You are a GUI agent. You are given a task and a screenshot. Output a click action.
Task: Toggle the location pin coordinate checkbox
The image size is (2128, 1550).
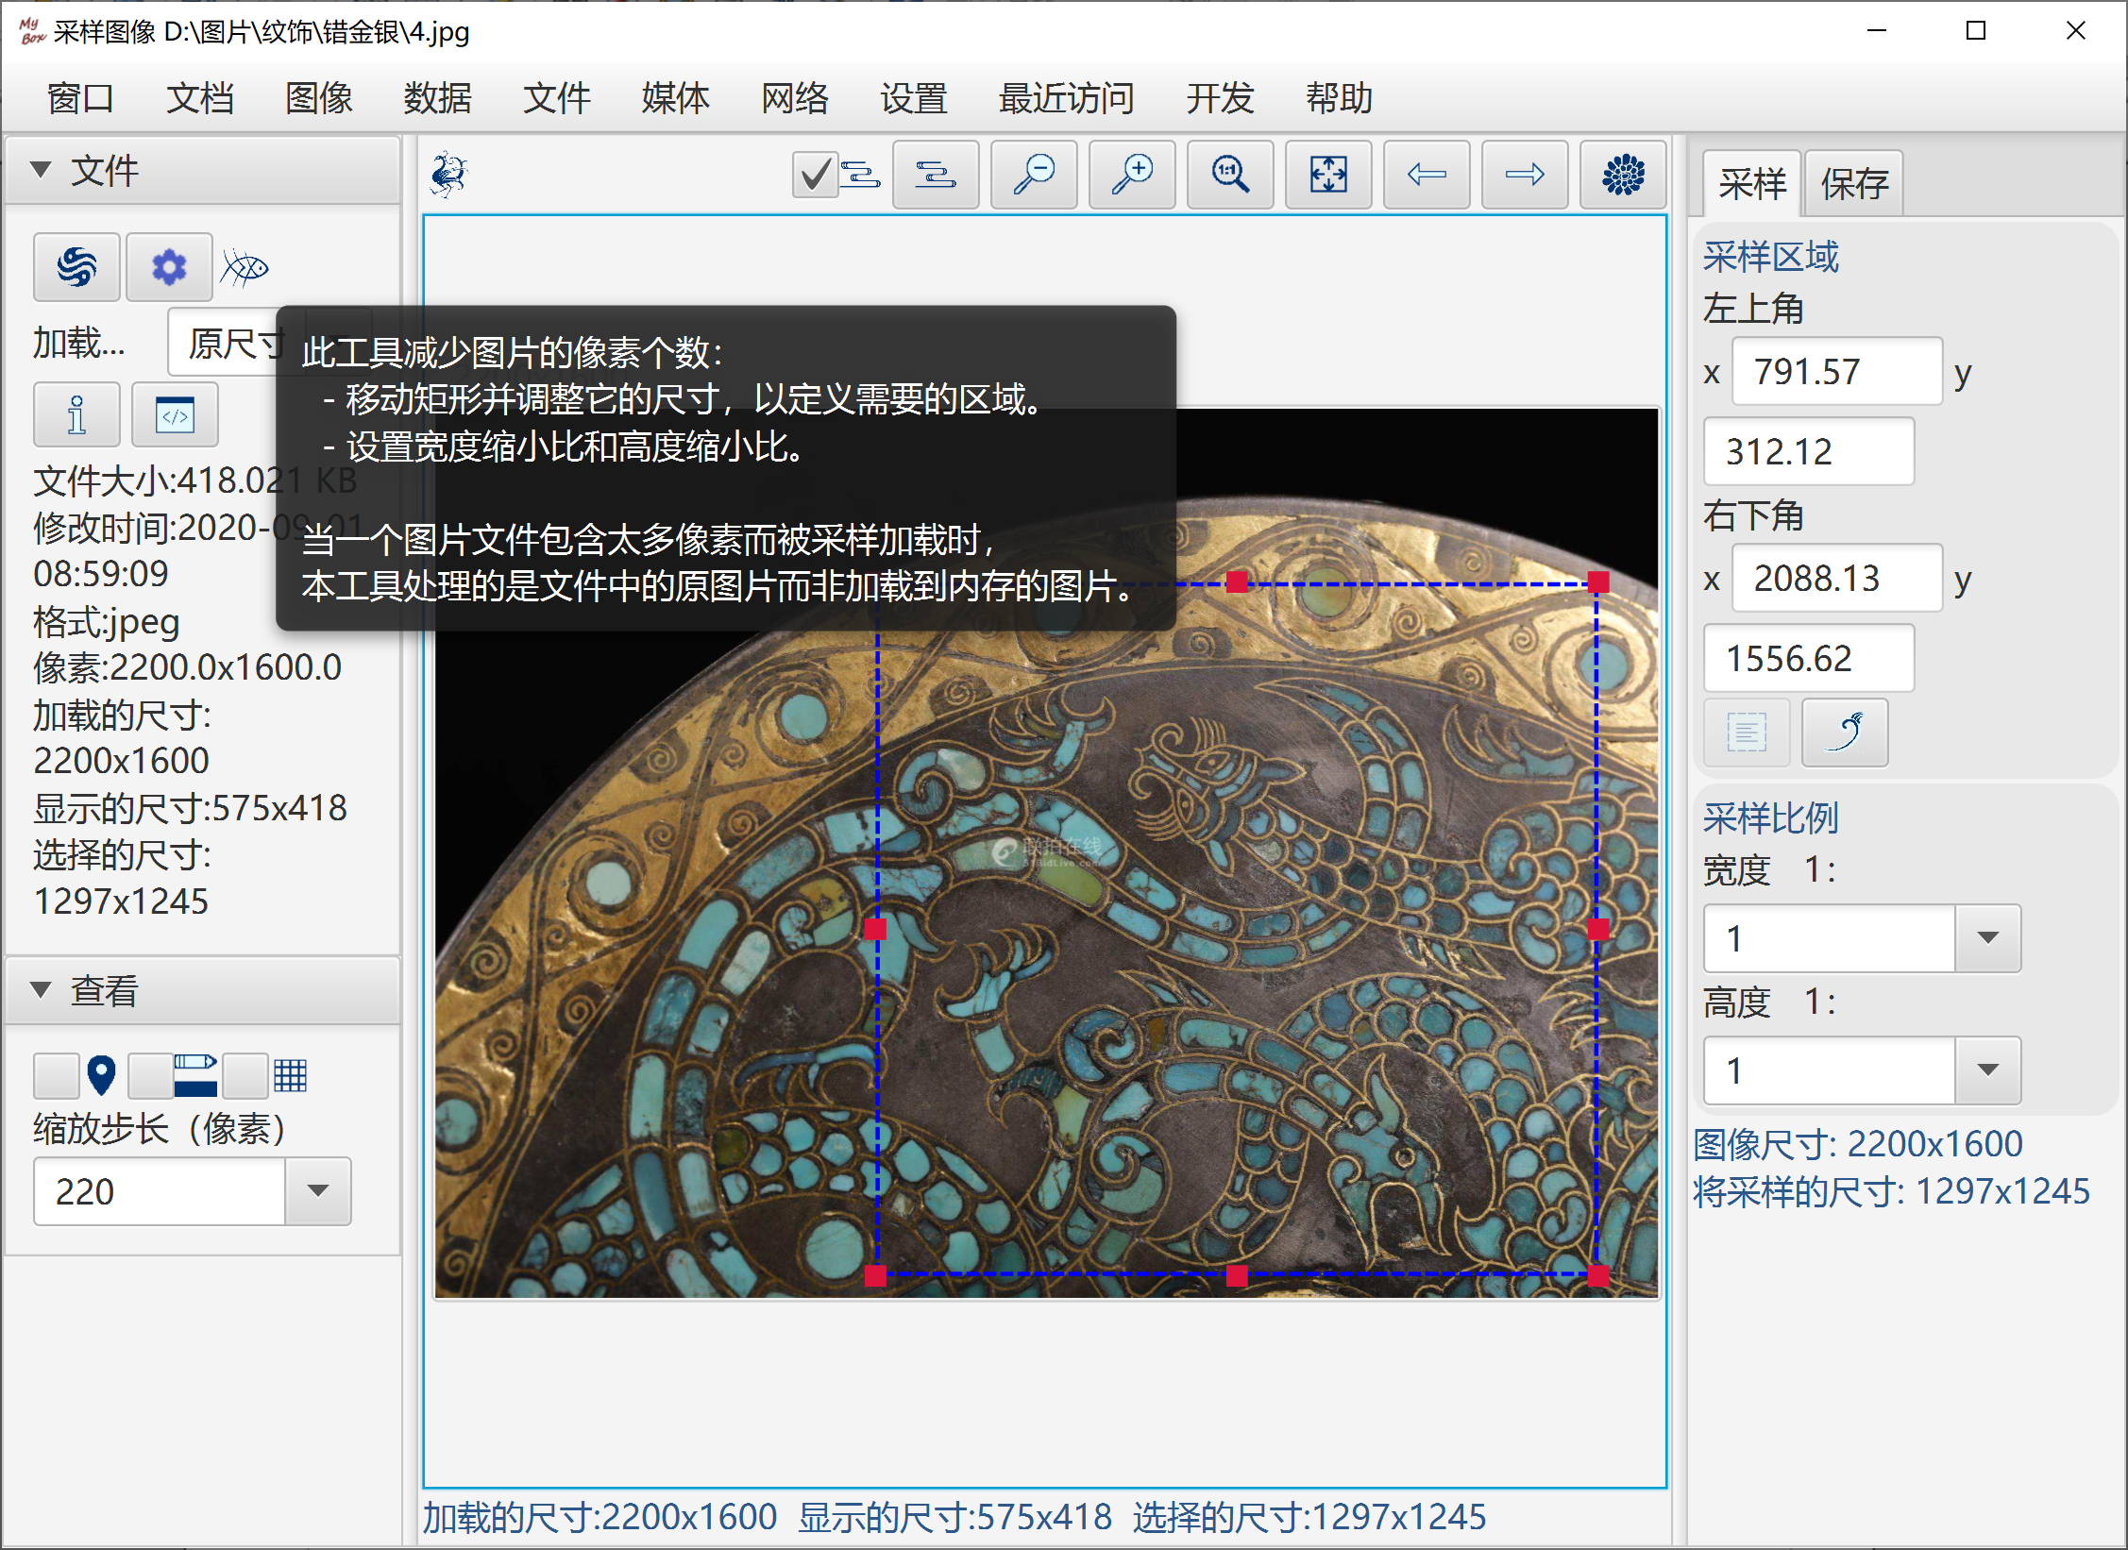(x=57, y=1076)
